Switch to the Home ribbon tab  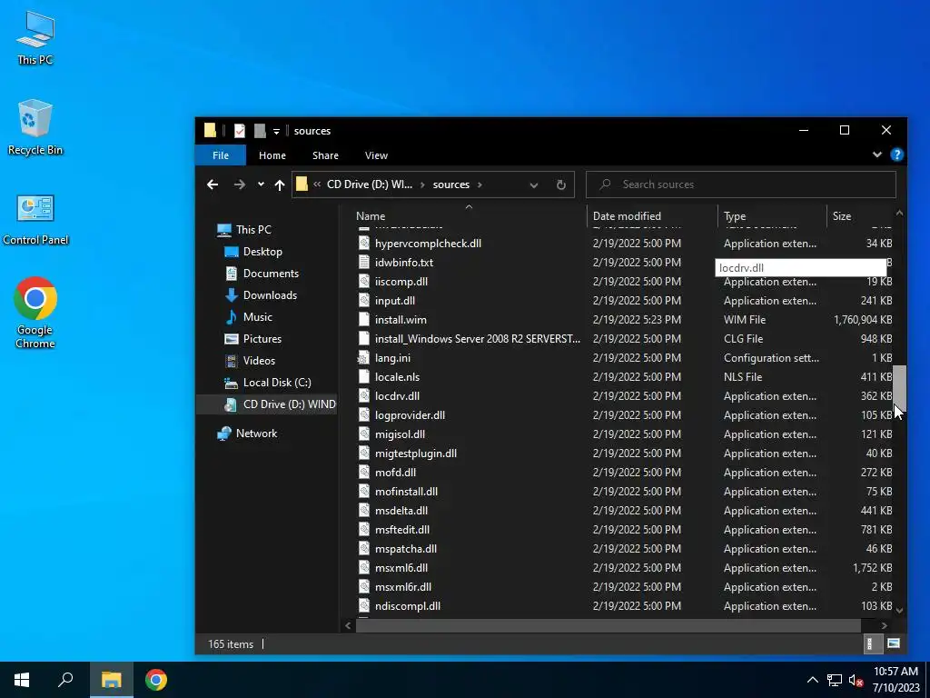coord(272,155)
